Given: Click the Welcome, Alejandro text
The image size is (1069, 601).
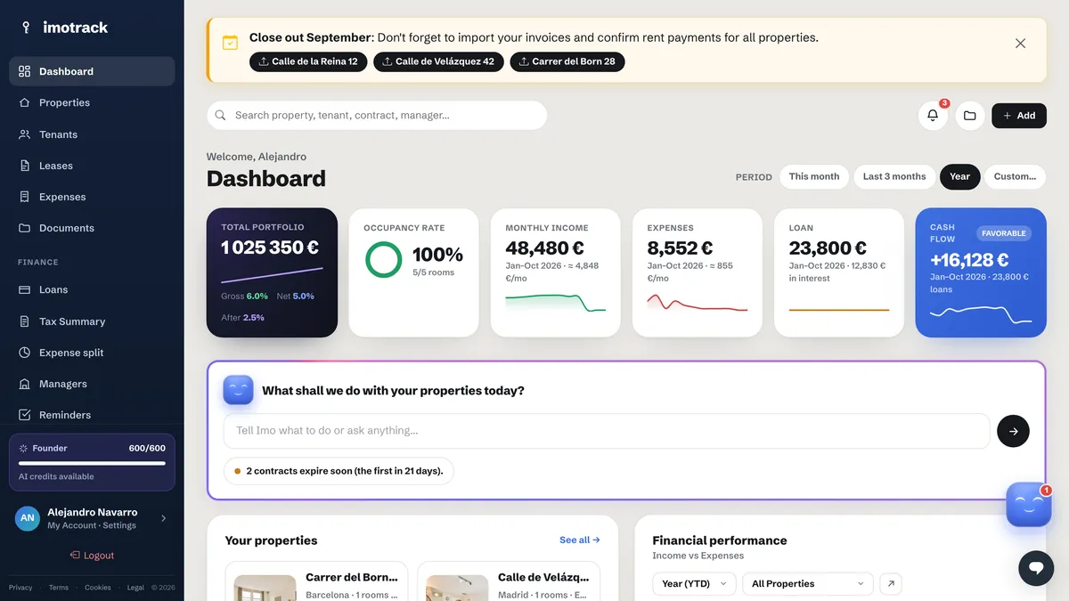Looking at the screenshot, I should (x=257, y=157).
